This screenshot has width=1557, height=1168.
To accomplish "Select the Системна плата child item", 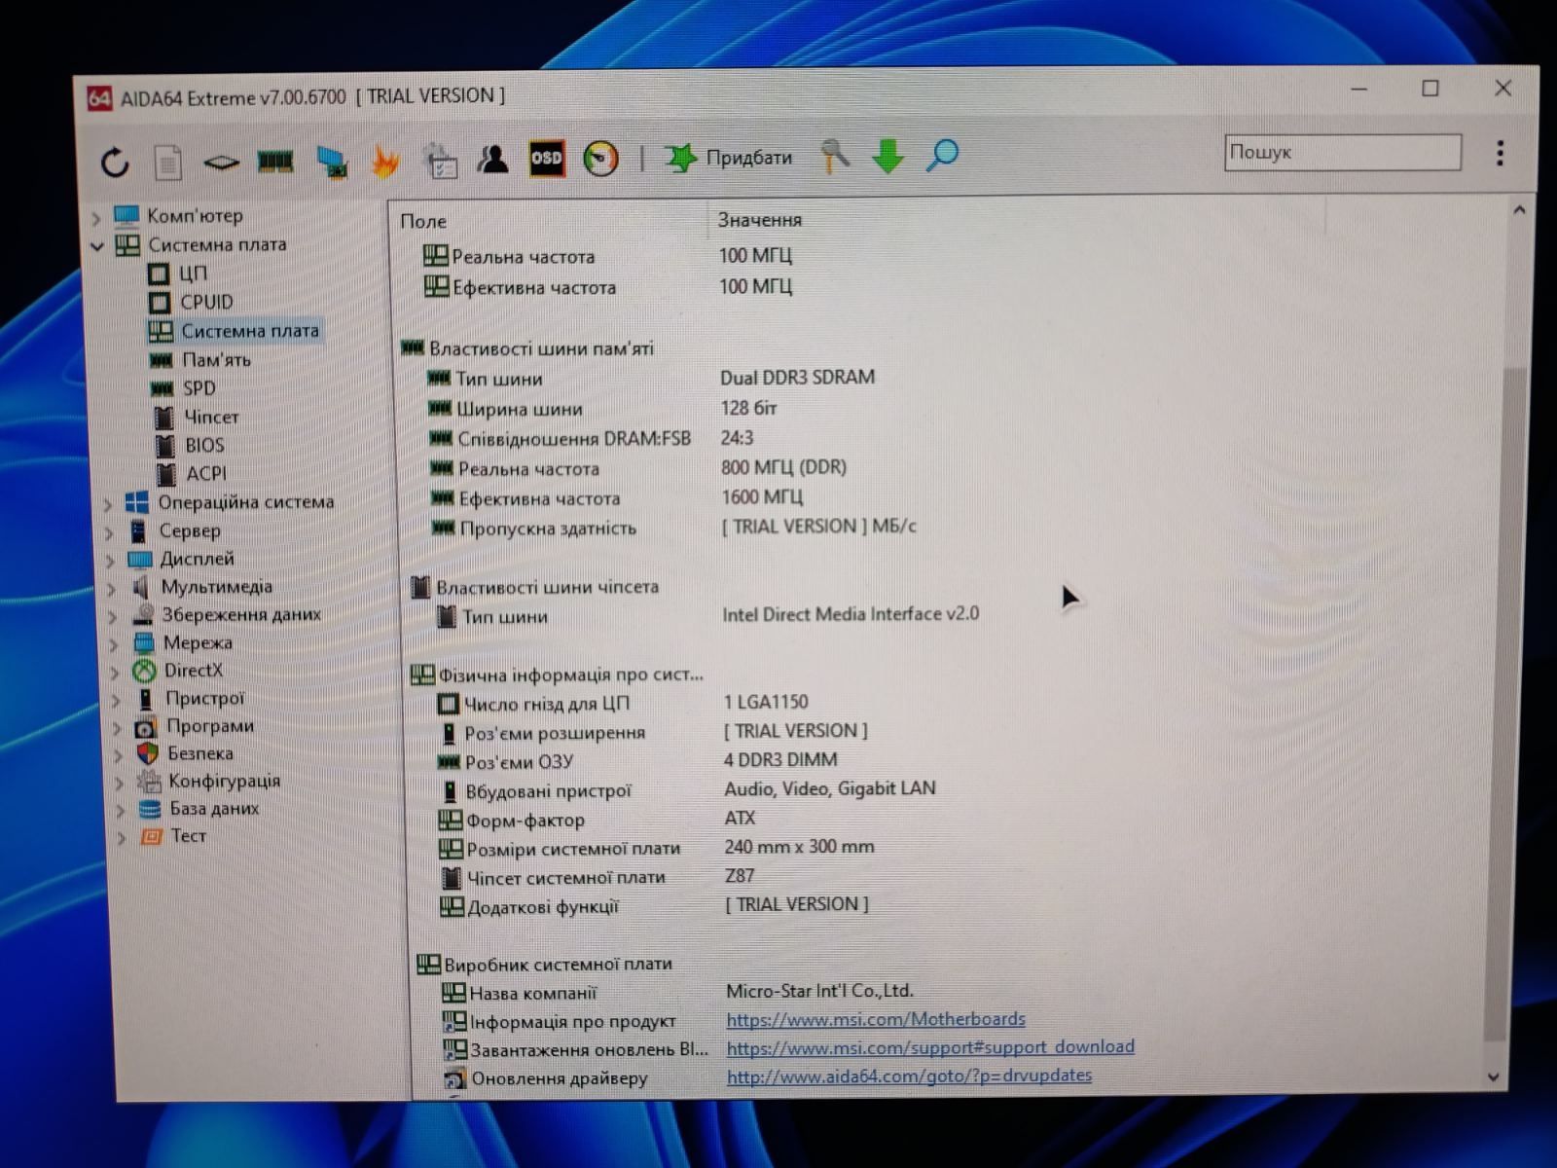I will (249, 331).
